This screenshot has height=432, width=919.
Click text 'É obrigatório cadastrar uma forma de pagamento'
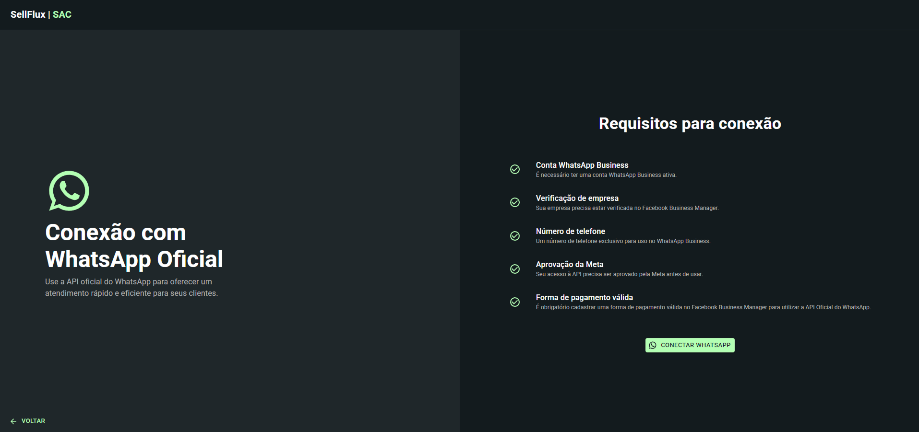coord(703,307)
